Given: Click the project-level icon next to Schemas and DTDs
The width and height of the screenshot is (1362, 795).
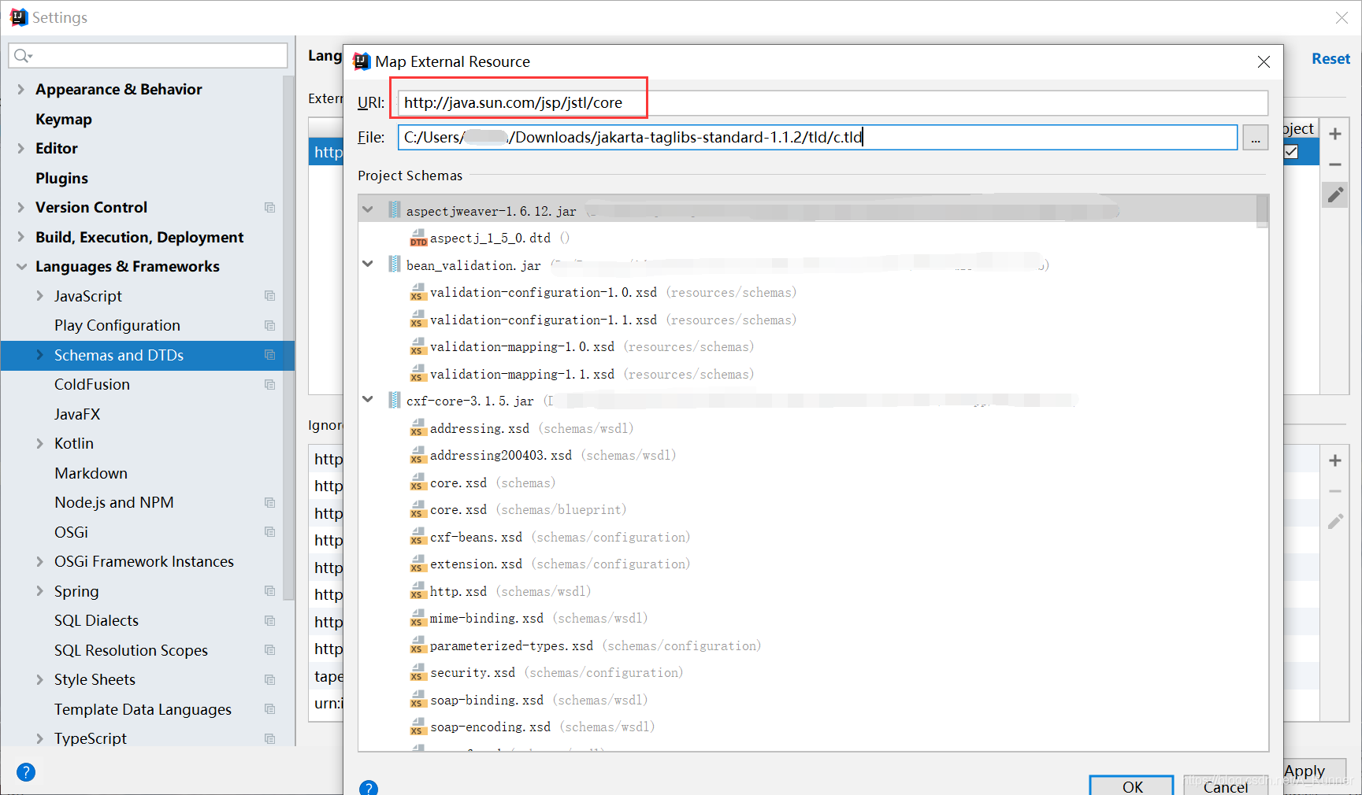Looking at the screenshot, I should pyautogui.click(x=270, y=355).
